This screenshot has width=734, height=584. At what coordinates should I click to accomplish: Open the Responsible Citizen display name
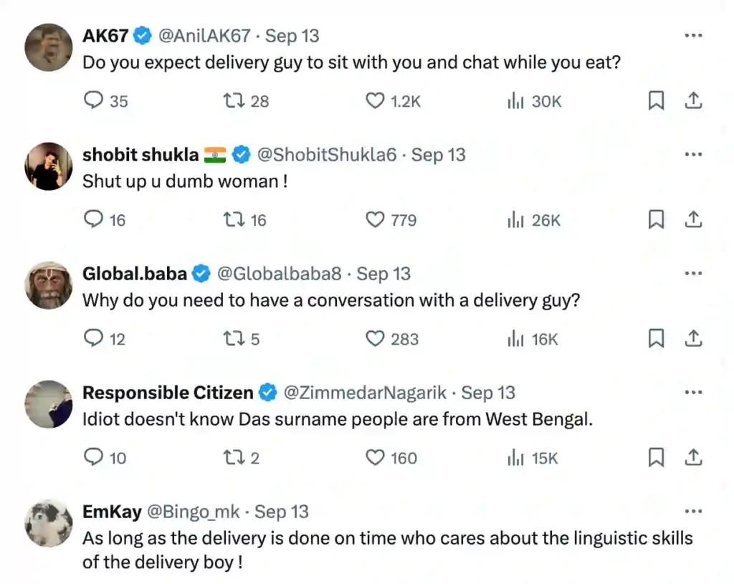[168, 393]
